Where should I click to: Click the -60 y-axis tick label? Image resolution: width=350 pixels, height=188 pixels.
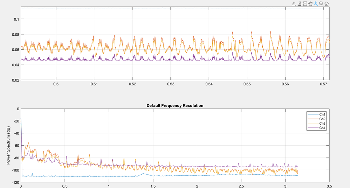tap(16, 145)
